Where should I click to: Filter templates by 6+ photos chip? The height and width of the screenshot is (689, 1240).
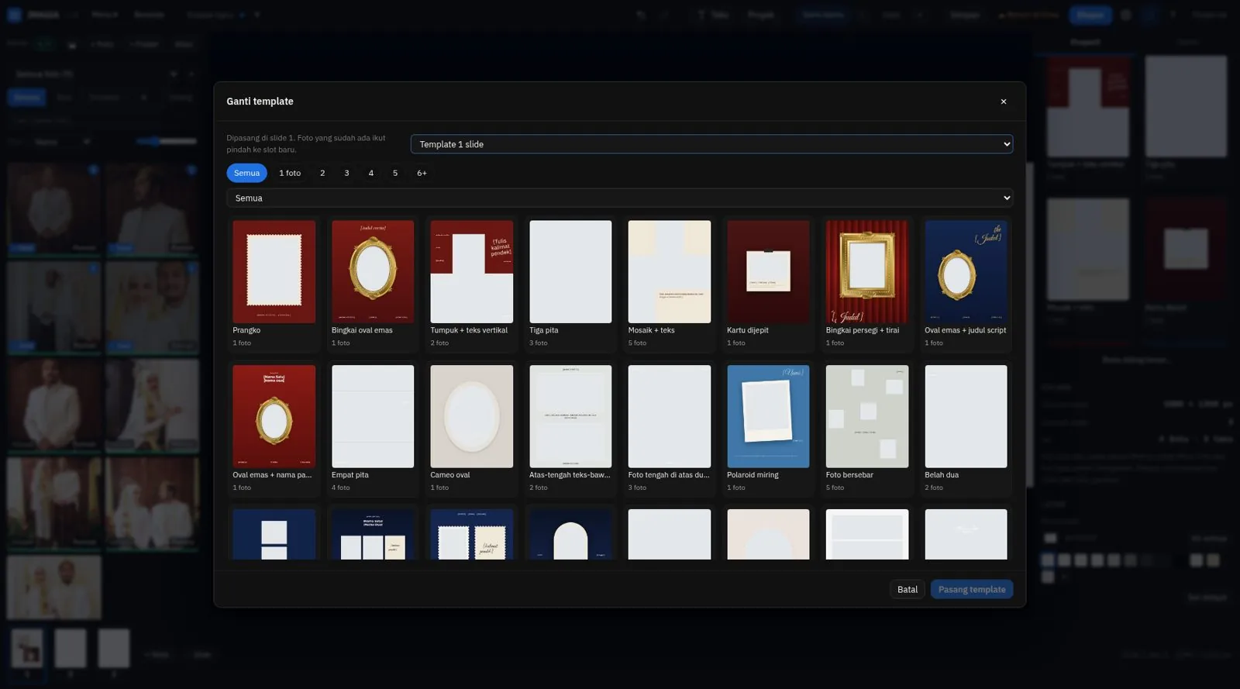(x=422, y=173)
